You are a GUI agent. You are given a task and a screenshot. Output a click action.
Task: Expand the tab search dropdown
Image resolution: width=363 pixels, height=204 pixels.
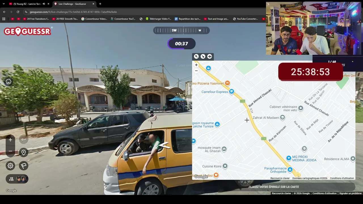click(4, 4)
